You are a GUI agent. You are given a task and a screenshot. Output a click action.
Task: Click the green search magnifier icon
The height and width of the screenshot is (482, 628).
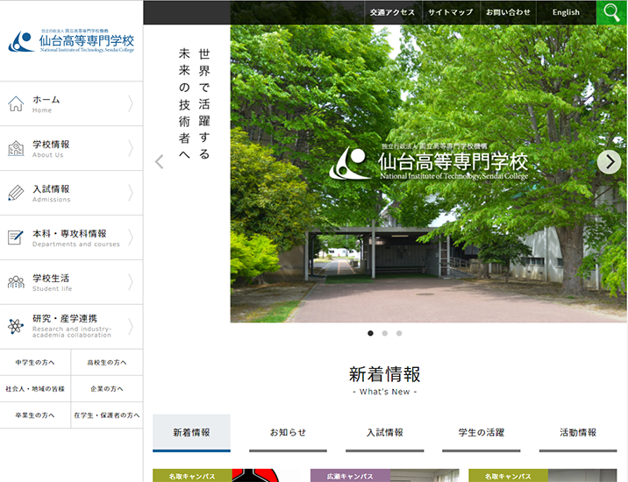pos(611,12)
